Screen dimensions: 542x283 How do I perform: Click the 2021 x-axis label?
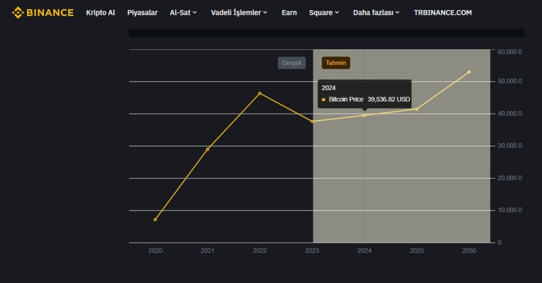pos(207,251)
